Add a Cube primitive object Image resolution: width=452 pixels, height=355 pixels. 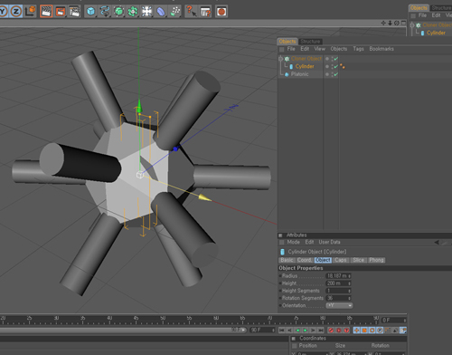(x=90, y=12)
